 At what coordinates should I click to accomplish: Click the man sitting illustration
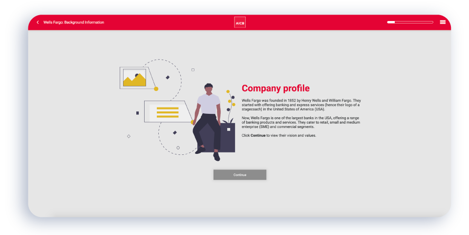pos(208,122)
